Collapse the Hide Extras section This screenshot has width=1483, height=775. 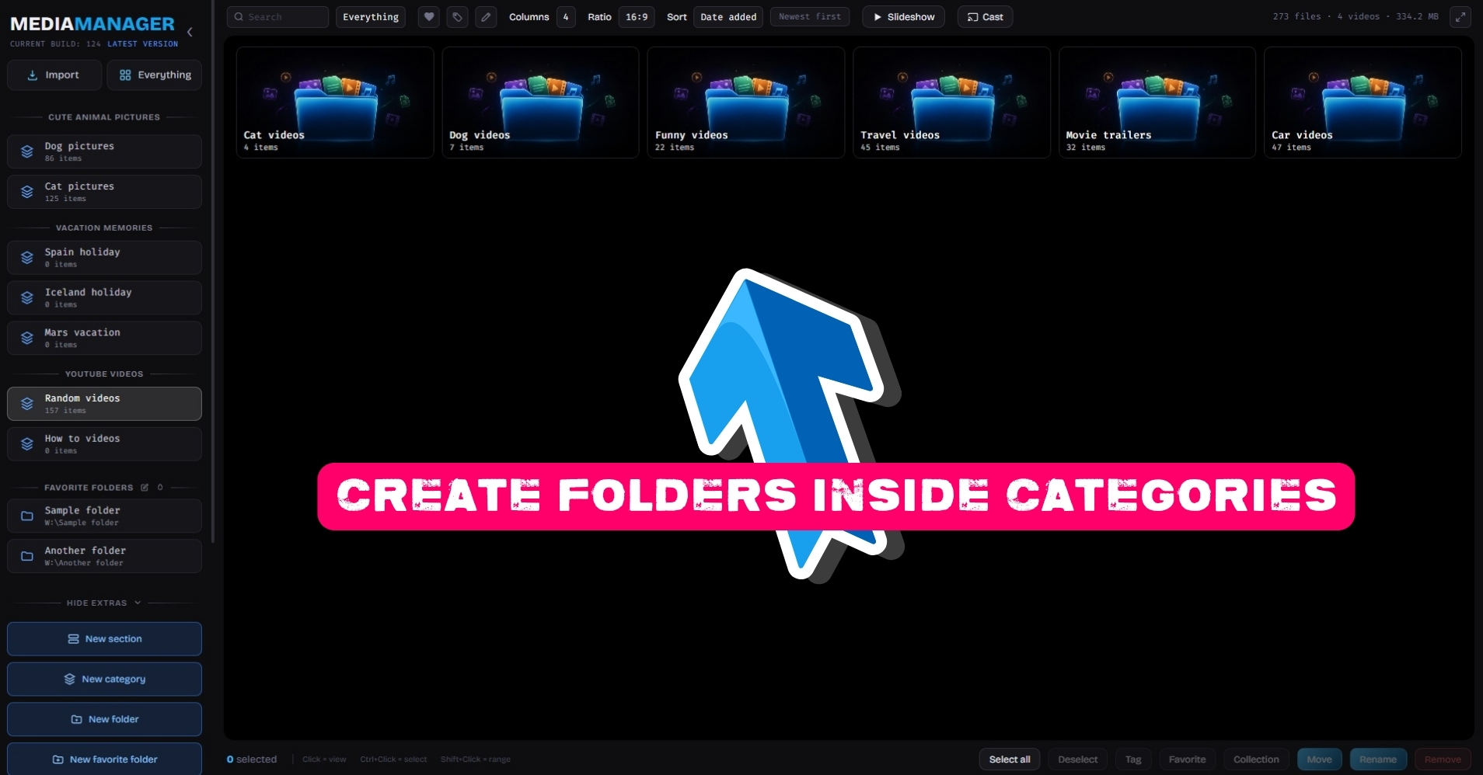[x=104, y=603]
